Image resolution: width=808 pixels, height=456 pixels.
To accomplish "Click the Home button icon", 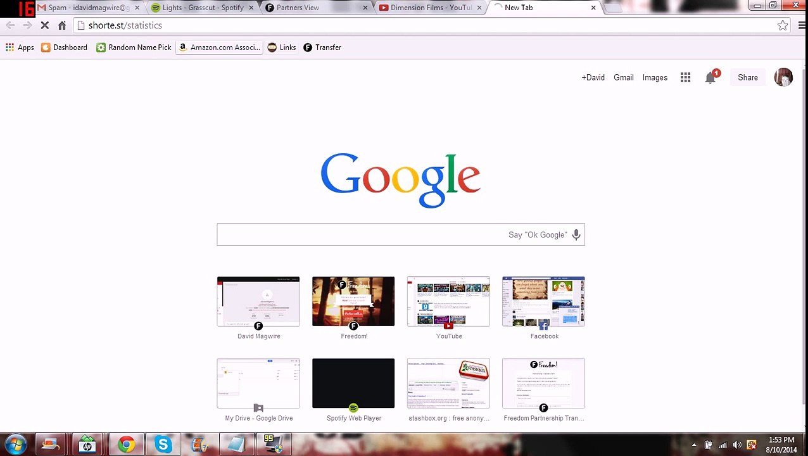I will click(x=62, y=25).
